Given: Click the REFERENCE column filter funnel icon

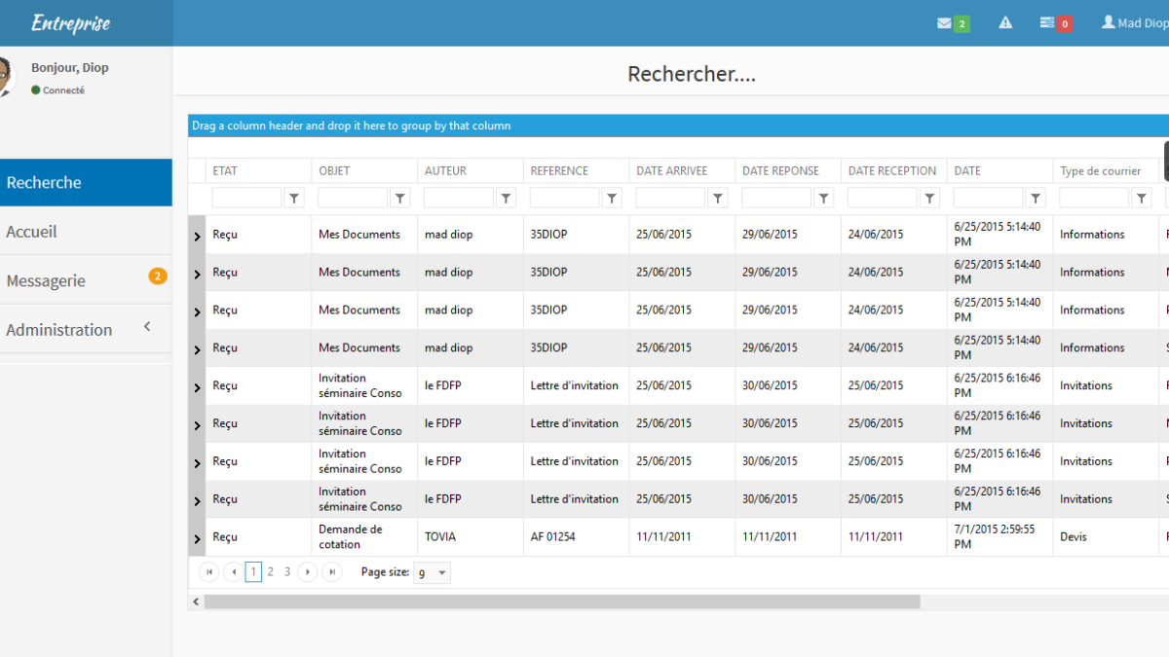Looking at the screenshot, I should click(x=612, y=199).
